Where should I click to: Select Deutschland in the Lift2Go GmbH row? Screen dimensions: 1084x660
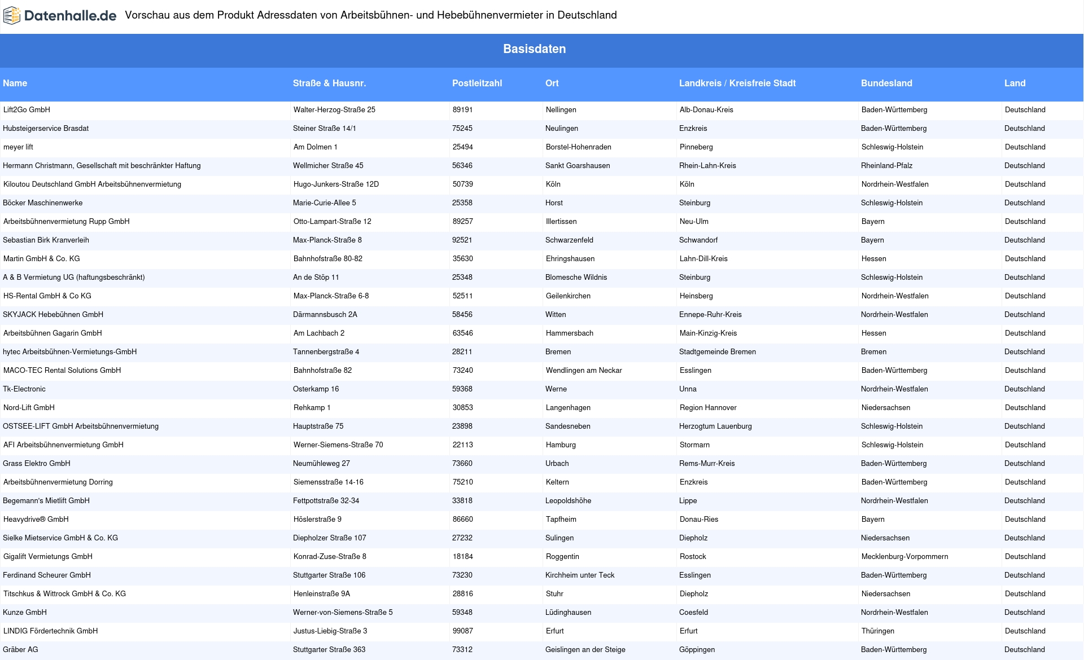pos(1025,110)
